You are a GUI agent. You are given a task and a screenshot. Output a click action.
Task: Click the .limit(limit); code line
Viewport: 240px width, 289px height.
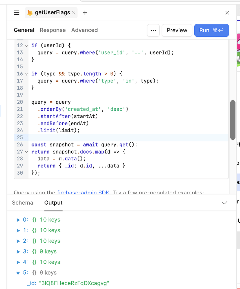click(59, 130)
